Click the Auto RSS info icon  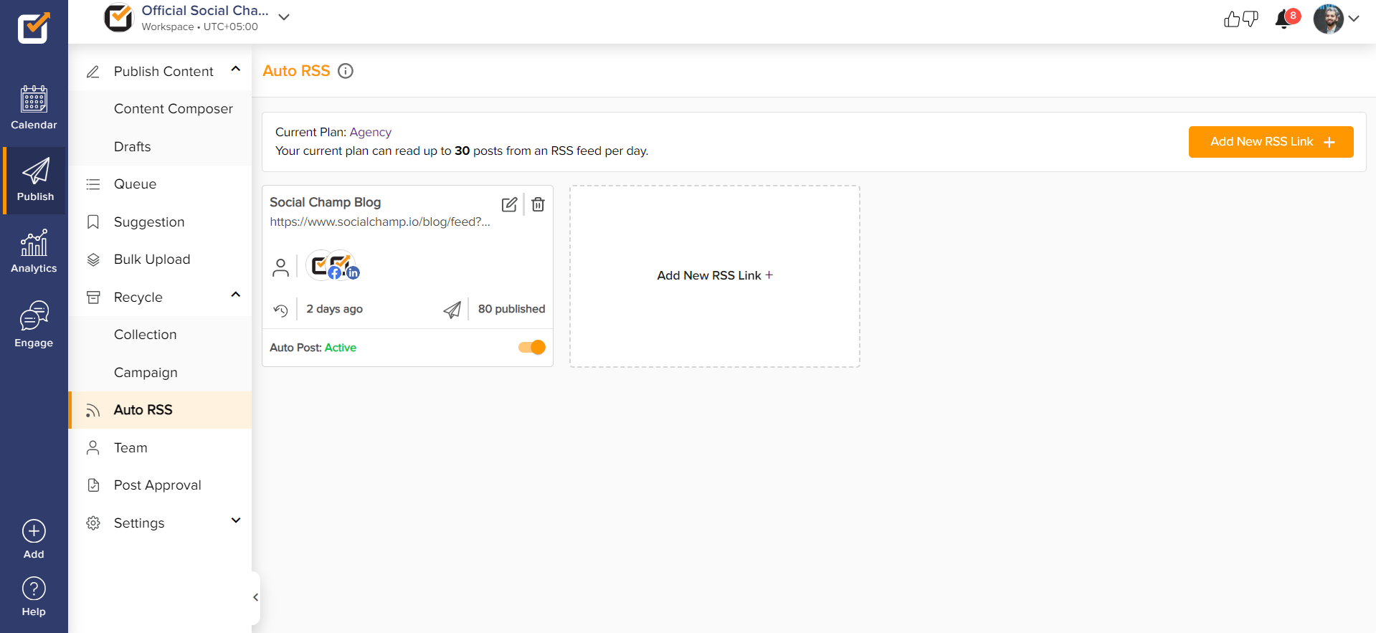coord(346,71)
